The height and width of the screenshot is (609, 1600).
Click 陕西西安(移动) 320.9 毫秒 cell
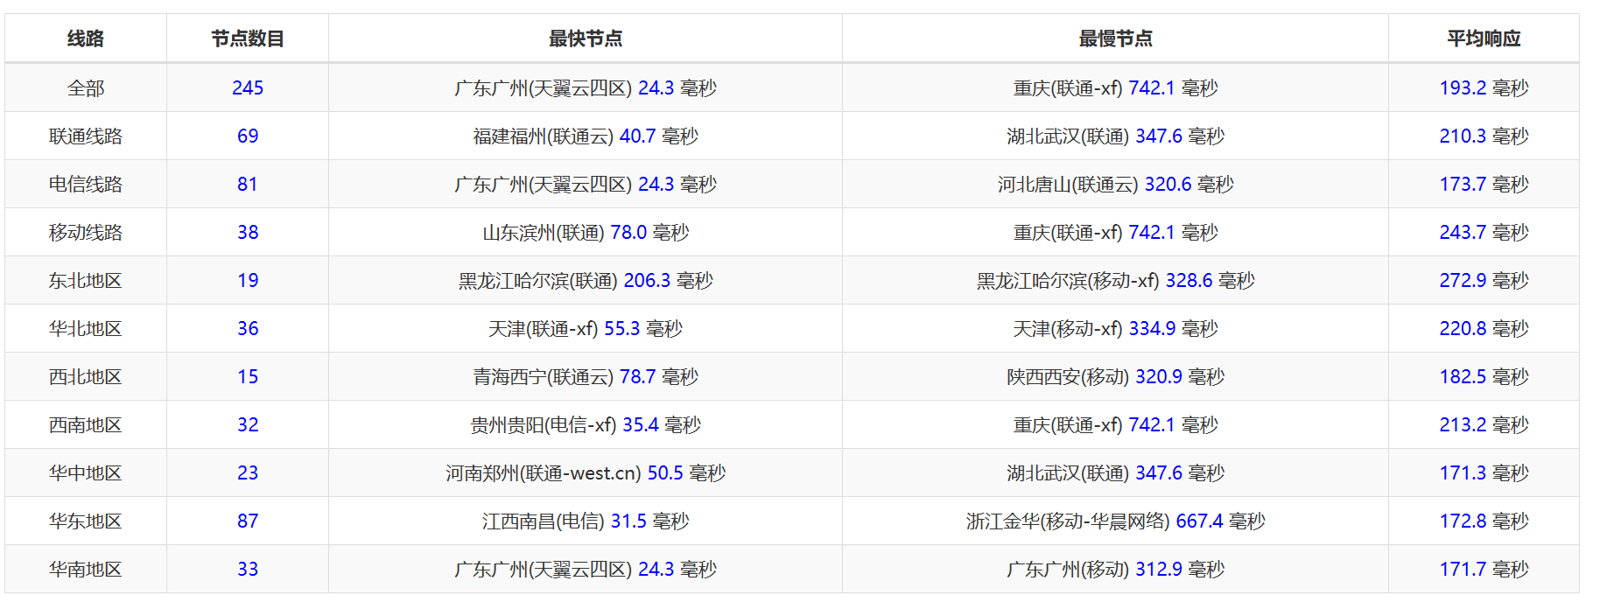[x=1115, y=376]
